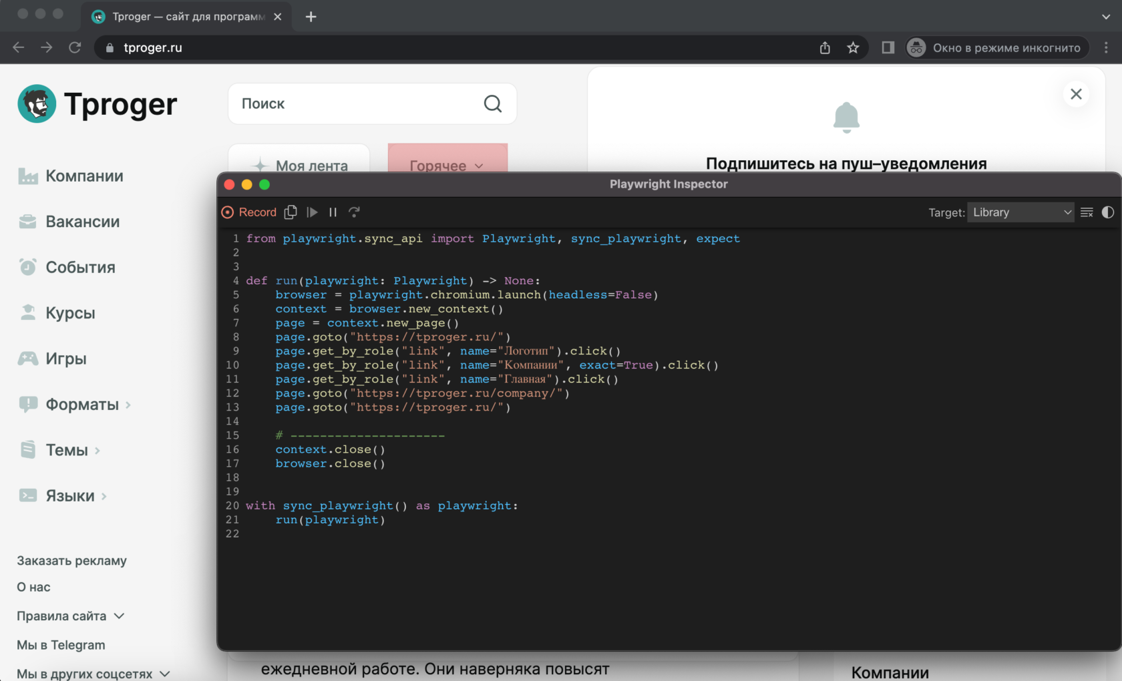Click the Record button in Playwright Inspector
This screenshot has height=681, width=1122.
pyautogui.click(x=248, y=212)
